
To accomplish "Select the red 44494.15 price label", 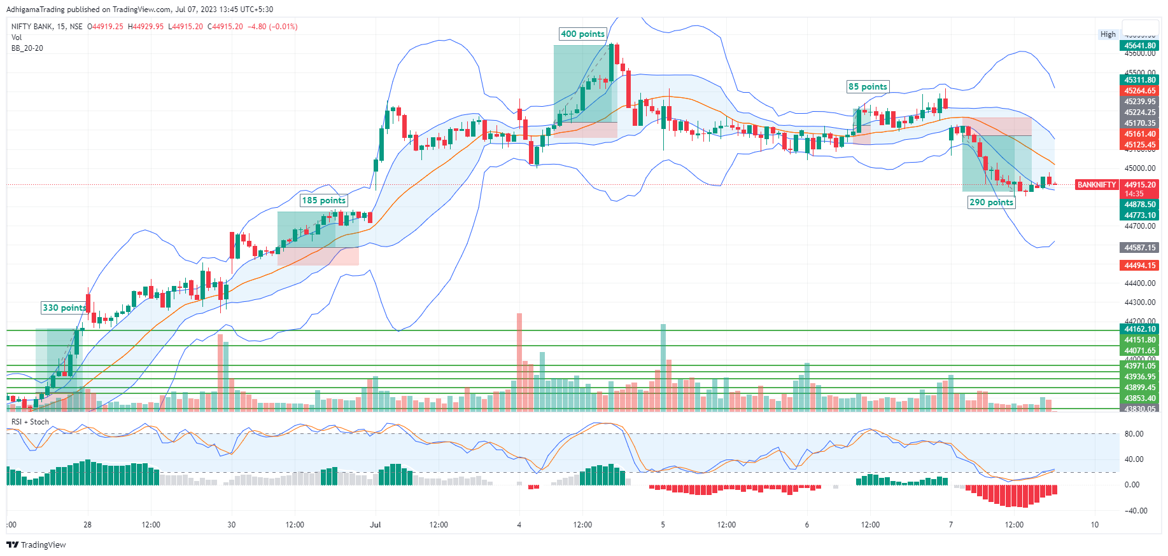I will coord(1139,266).
